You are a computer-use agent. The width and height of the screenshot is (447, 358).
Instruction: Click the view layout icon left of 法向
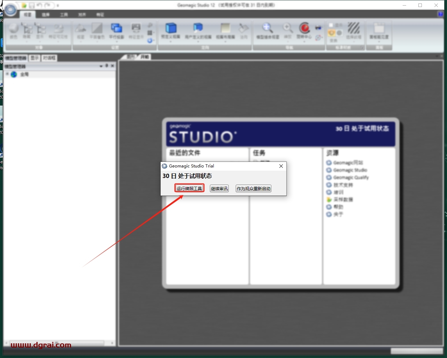(225, 28)
